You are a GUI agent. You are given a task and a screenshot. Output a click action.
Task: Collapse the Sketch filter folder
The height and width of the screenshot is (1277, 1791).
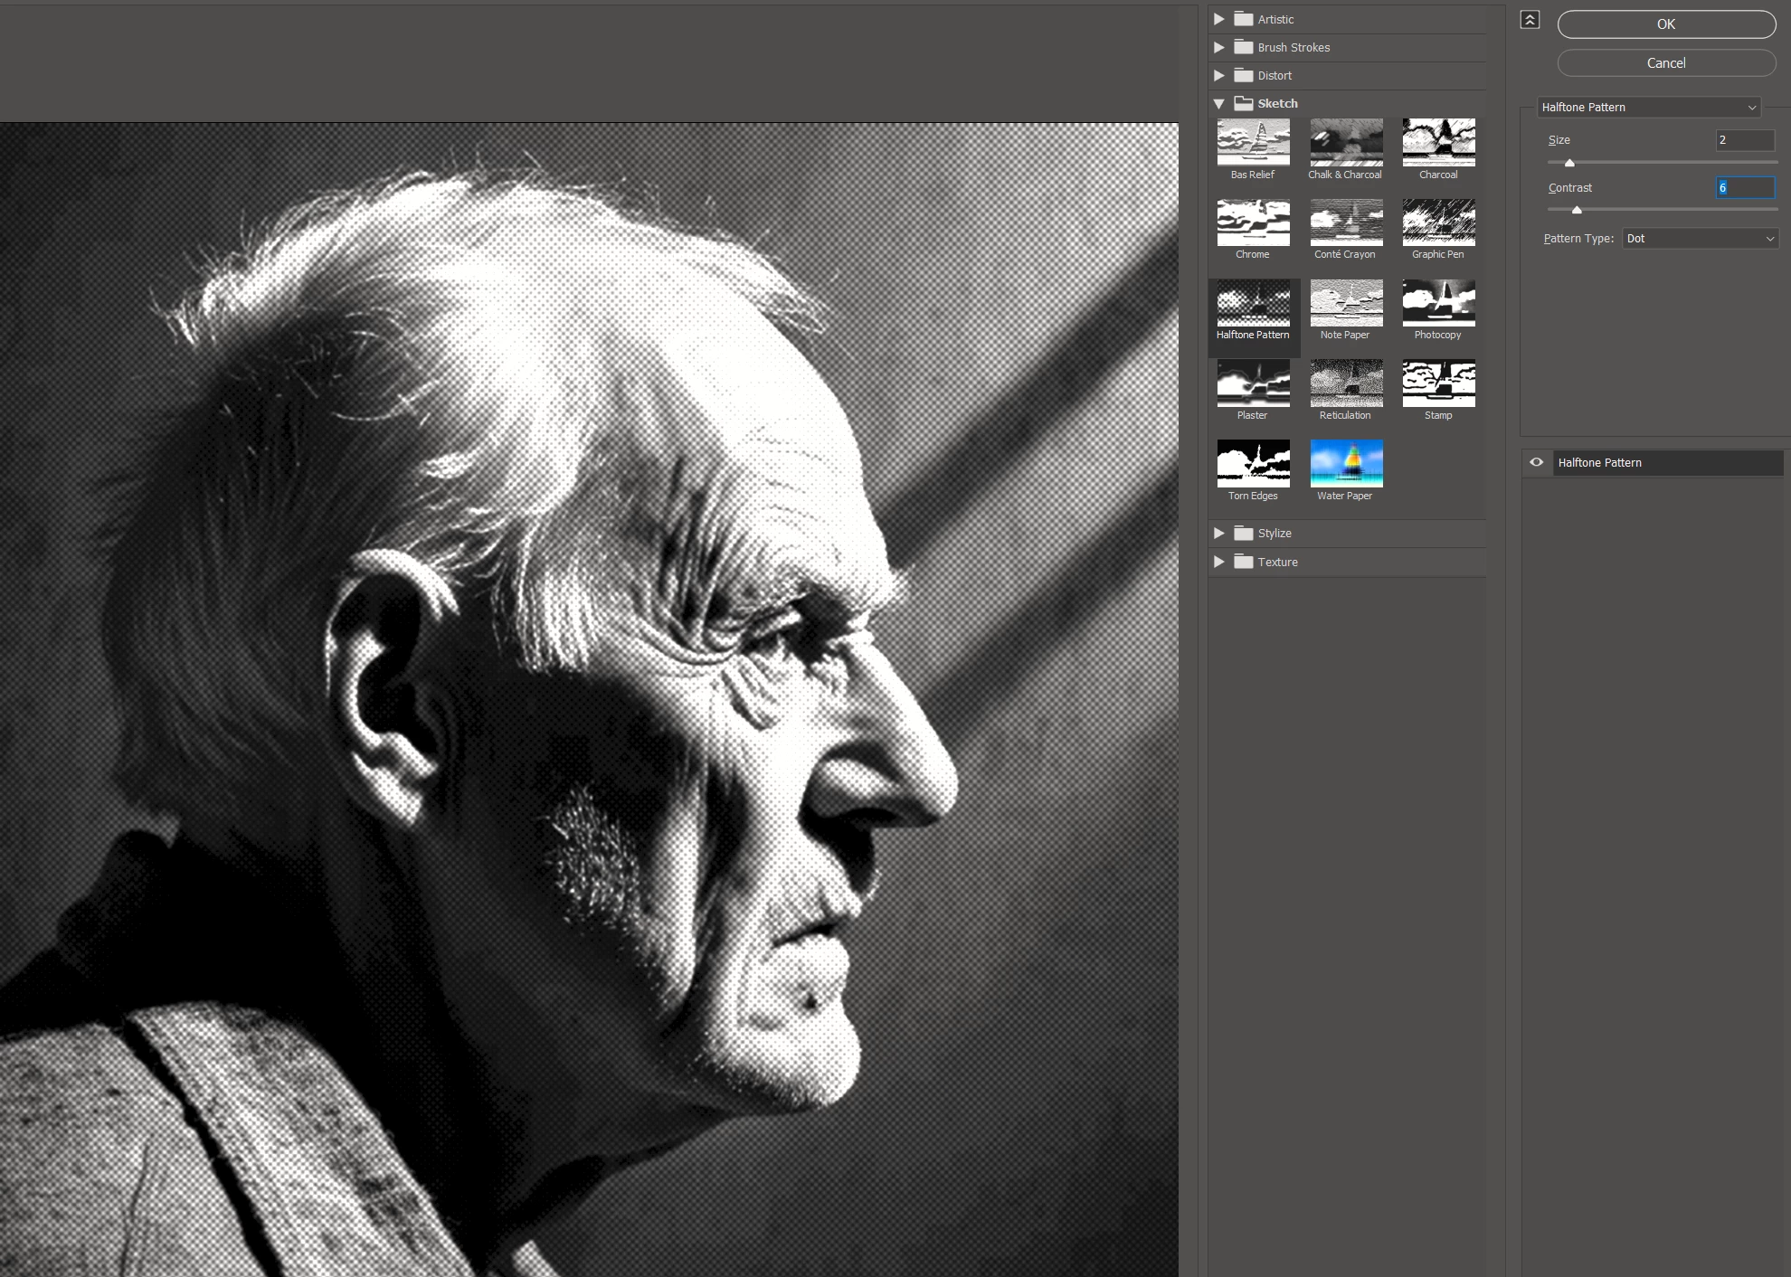(x=1219, y=104)
